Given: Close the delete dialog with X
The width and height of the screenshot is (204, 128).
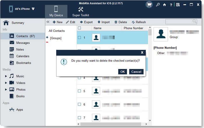Looking at the screenshot, I should (142, 52).
